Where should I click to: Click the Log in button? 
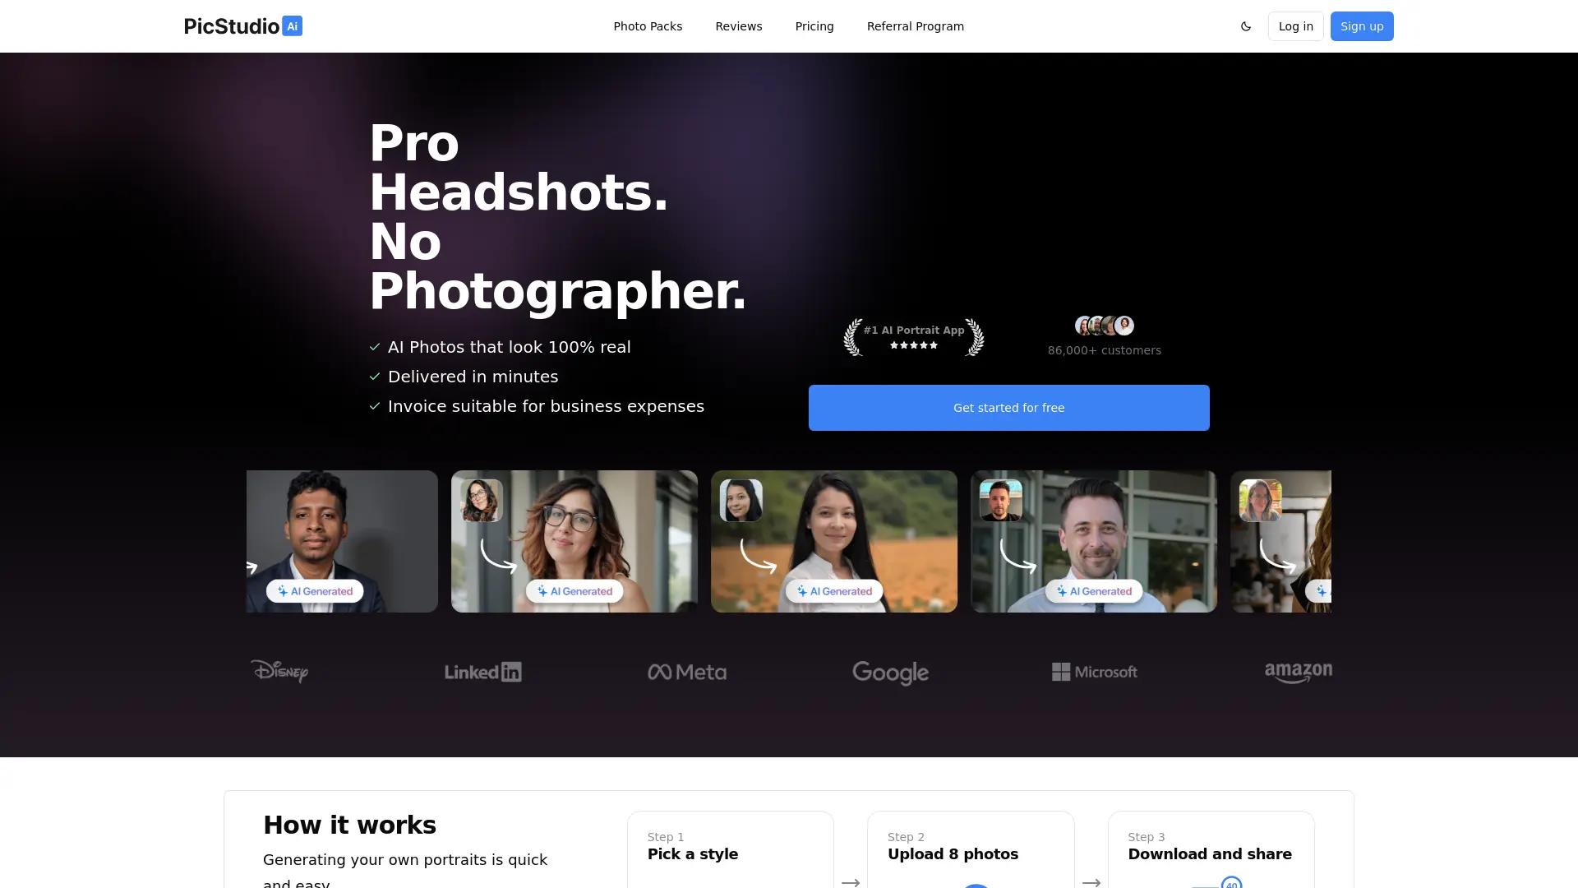1295,25
